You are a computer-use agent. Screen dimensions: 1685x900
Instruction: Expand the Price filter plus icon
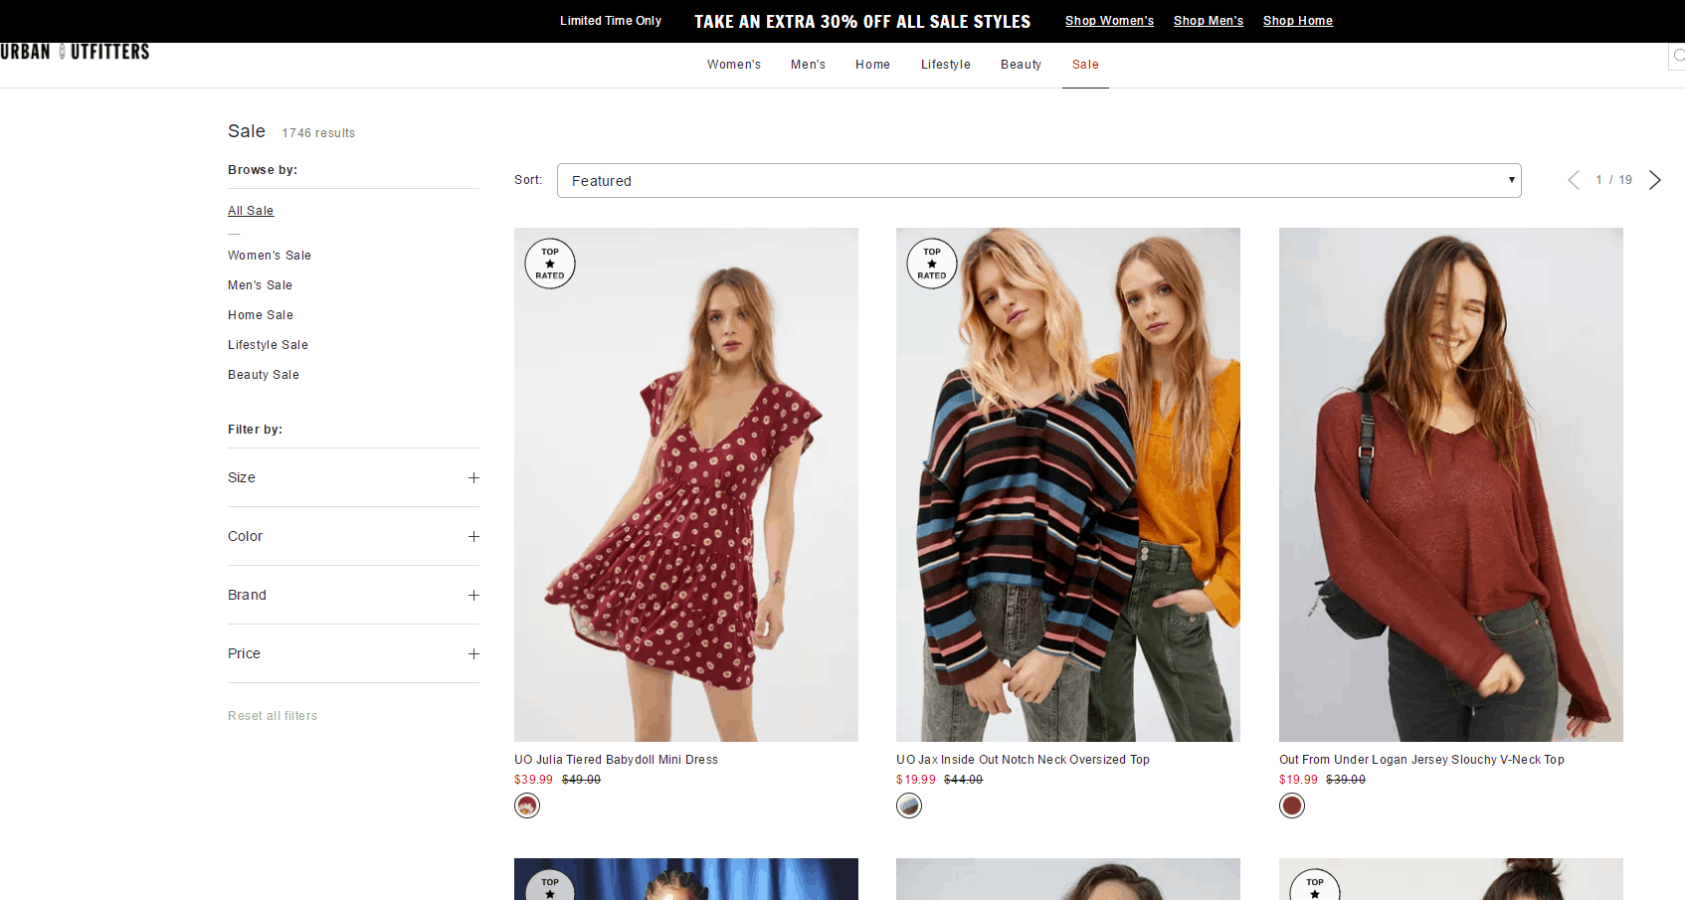473,654
